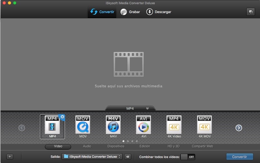This screenshot has height=163, width=260.
Task: Switch to Audio format category
Action: [87, 146]
